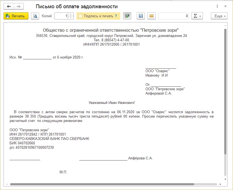Click the М.П. stamp placeholder
Image resolution: width=233 pixels, height=190 pixels.
[63, 172]
